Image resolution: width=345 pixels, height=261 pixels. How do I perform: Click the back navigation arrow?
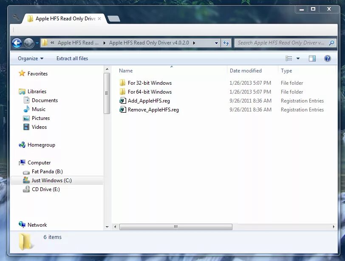[x=17, y=43]
